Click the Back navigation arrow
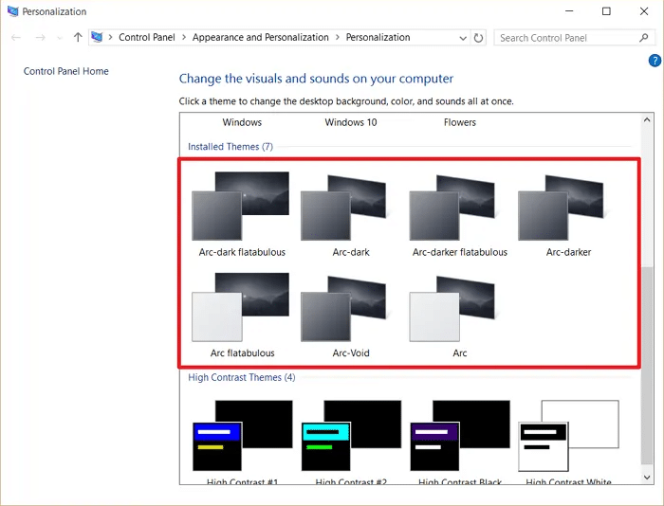 point(16,38)
